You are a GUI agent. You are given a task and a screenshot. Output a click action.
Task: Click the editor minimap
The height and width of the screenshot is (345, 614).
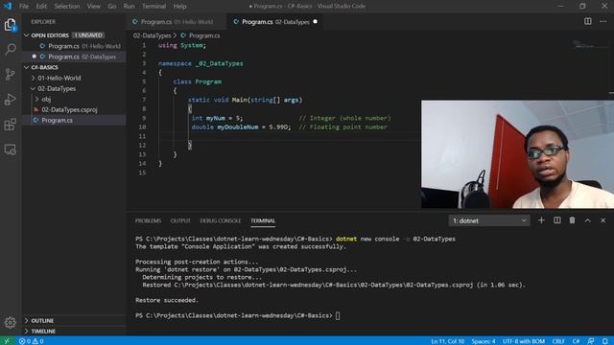click(591, 45)
